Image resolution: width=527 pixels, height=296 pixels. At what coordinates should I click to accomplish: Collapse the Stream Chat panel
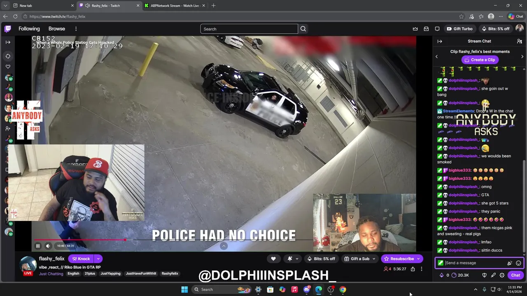(x=440, y=41)
